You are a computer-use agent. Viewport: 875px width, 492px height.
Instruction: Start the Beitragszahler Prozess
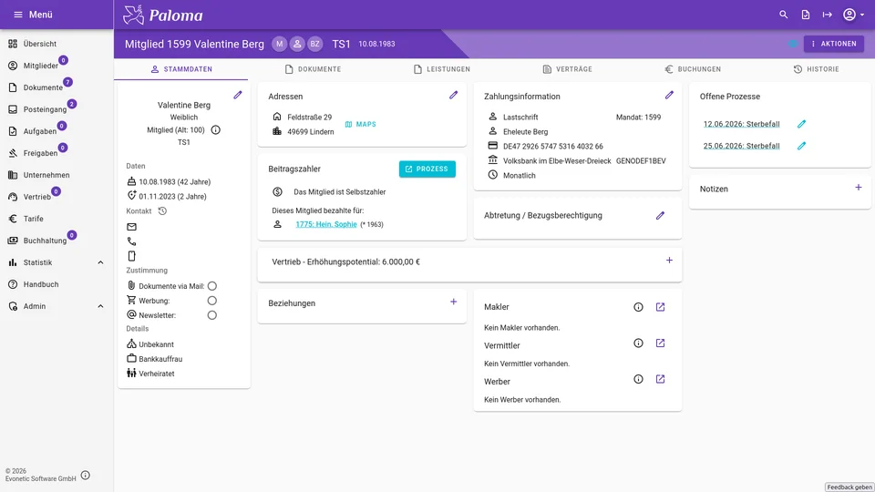coord(427,169)
